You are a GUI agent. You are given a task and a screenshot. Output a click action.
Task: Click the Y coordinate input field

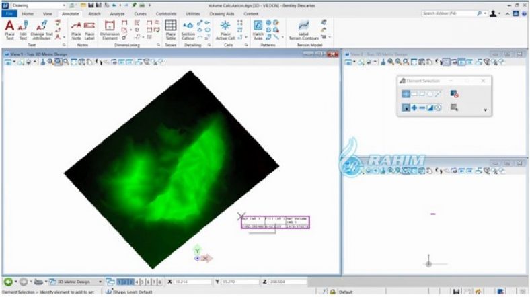click(x=239, y=282)
